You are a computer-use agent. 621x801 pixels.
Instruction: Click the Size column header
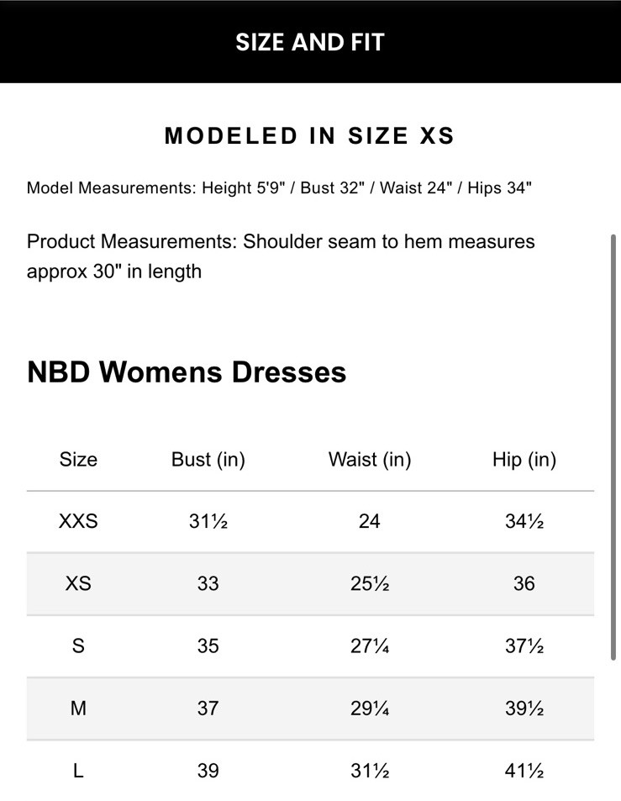point(78,460)
